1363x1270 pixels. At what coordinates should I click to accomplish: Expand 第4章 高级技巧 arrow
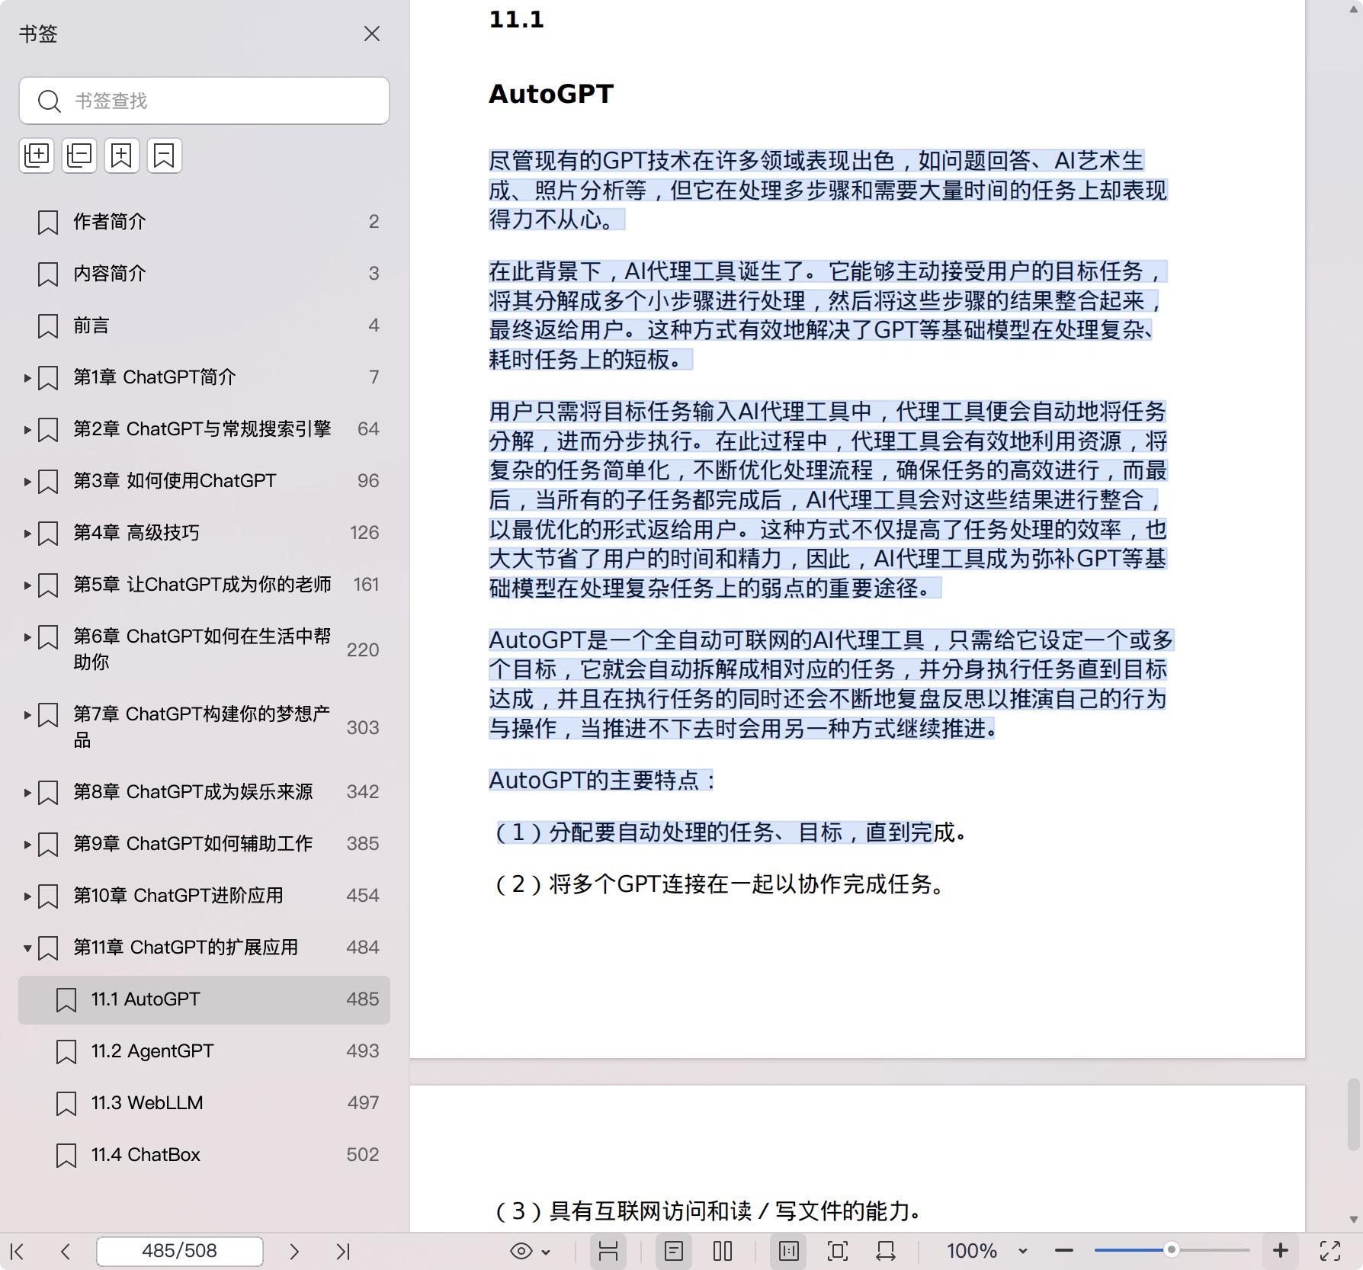pyautogui.click(x=27, y=533)
